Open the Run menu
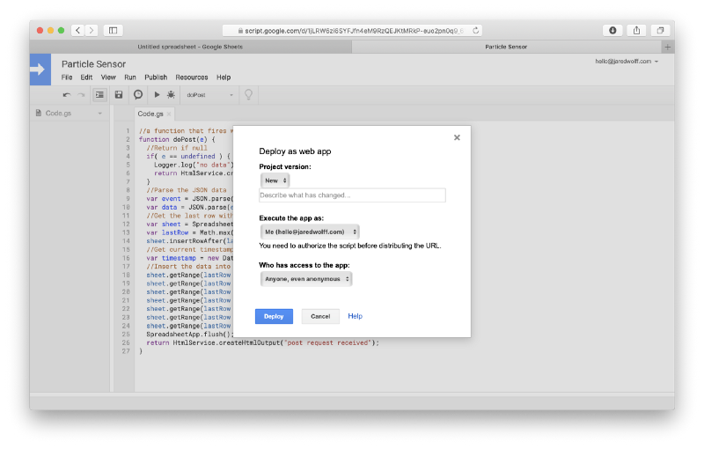 (130, 77)
